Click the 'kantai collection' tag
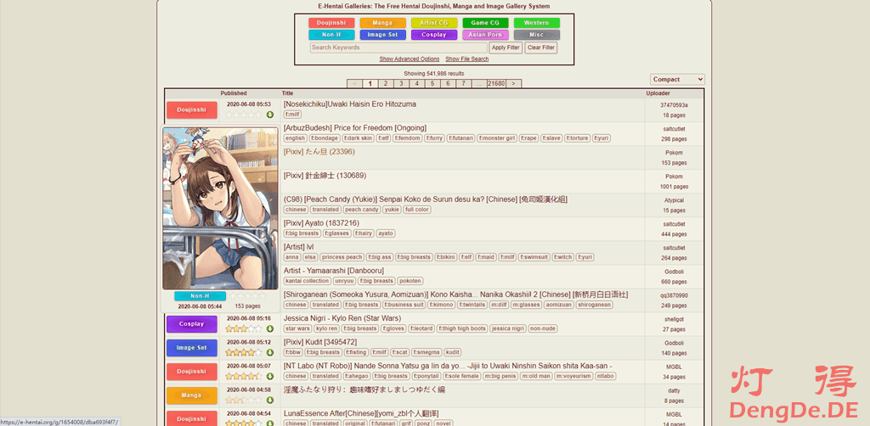The height and width of the screenshot is (426, 870). (x=308, y=281)
